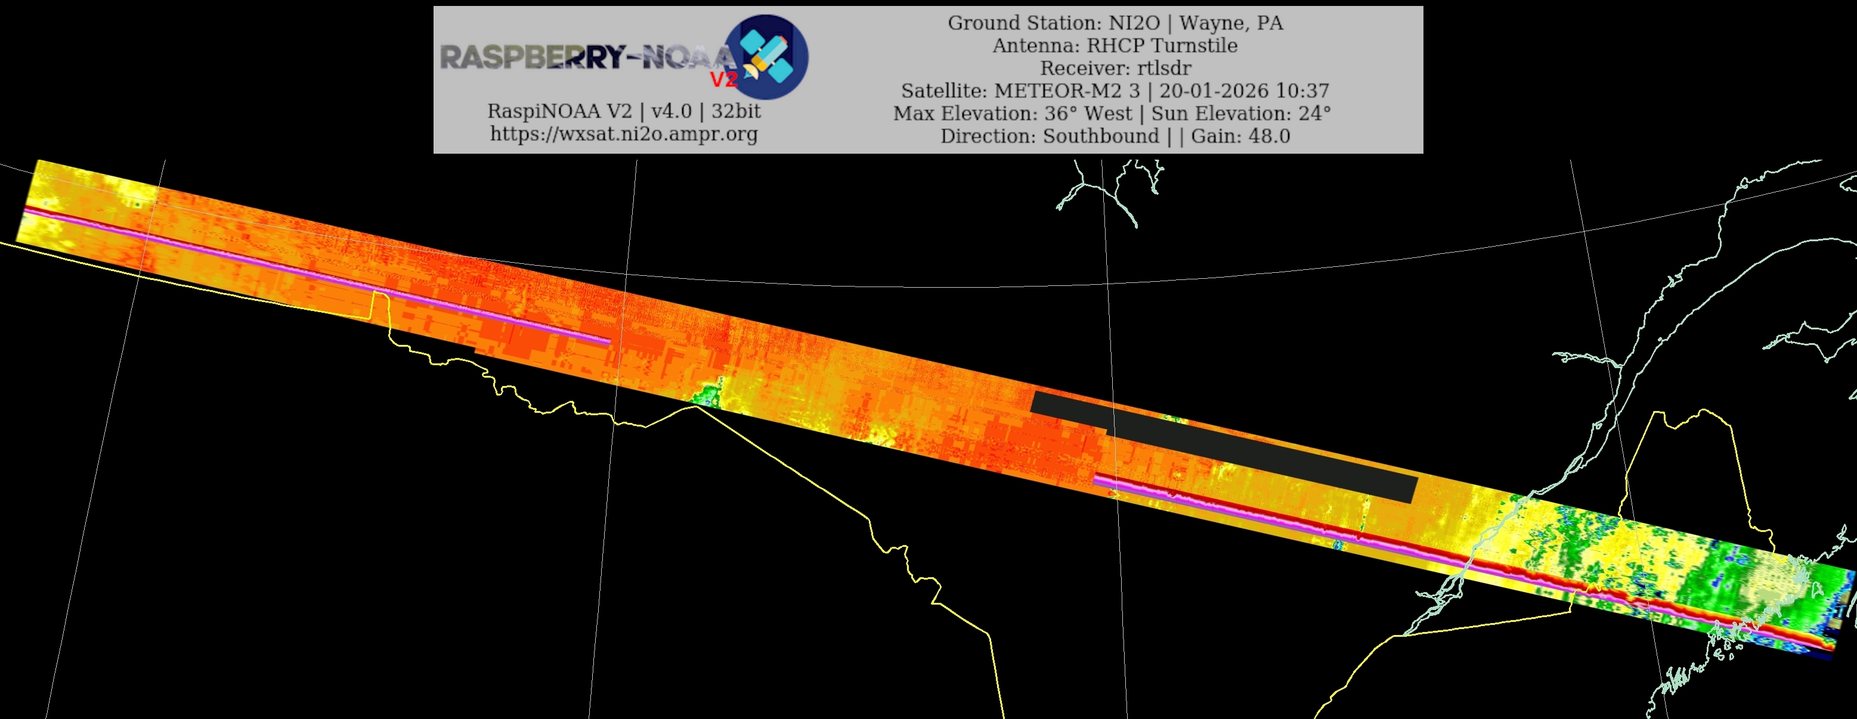Click the Receiver rtlsdr line
Image resolution: width=1857 pixels, height=719 pixels.
click(x=1115, y=69)
